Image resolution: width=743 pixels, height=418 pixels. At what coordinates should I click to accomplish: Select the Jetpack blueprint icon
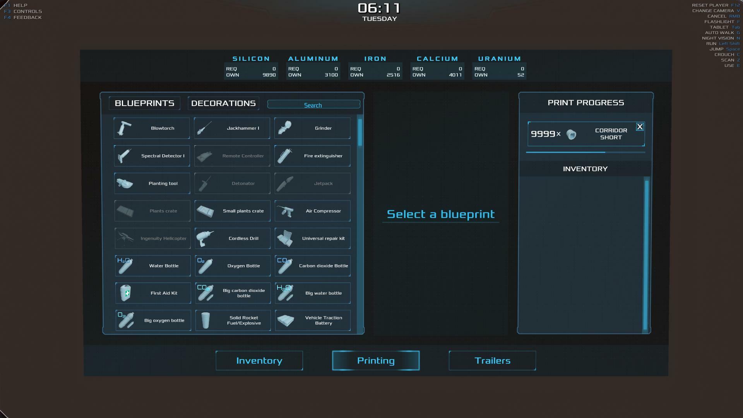(x=285, y=183)
